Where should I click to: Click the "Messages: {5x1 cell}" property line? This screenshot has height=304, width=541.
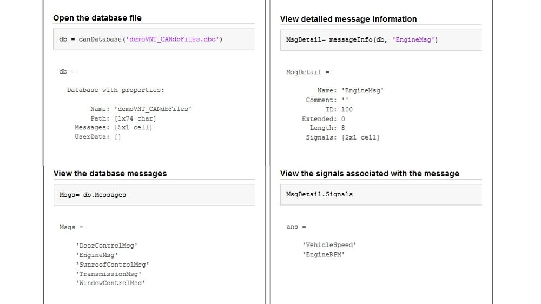[x=114, y=127]
